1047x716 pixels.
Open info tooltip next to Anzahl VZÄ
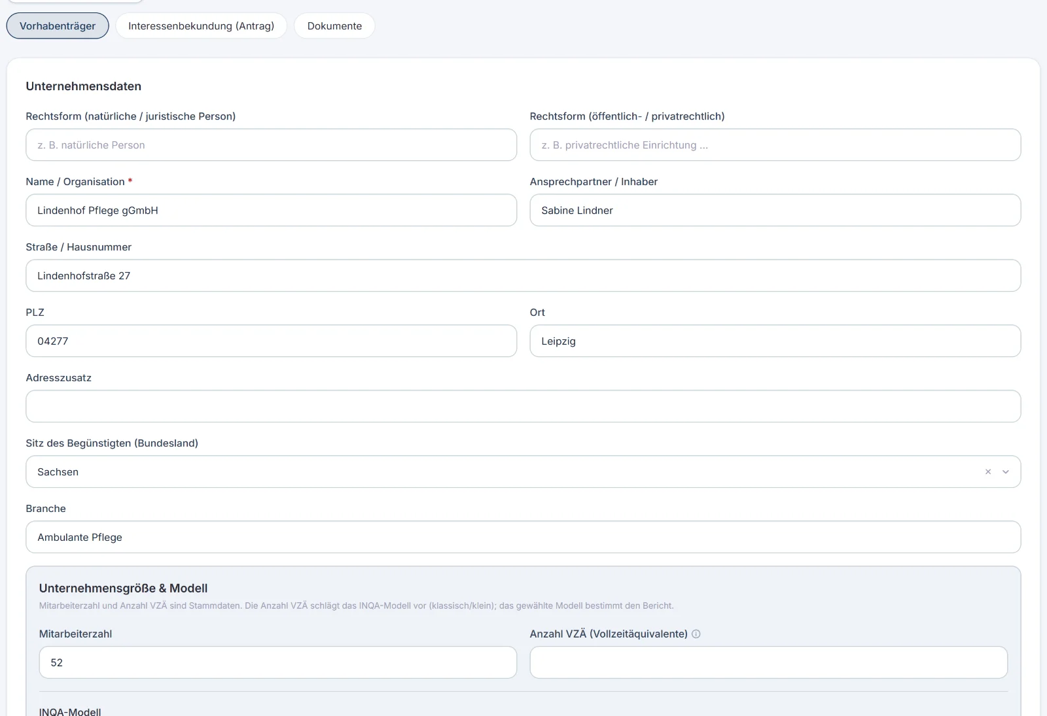(696, 634)
